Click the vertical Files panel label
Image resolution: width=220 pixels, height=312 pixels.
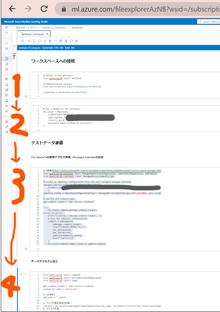coord(14,56)
